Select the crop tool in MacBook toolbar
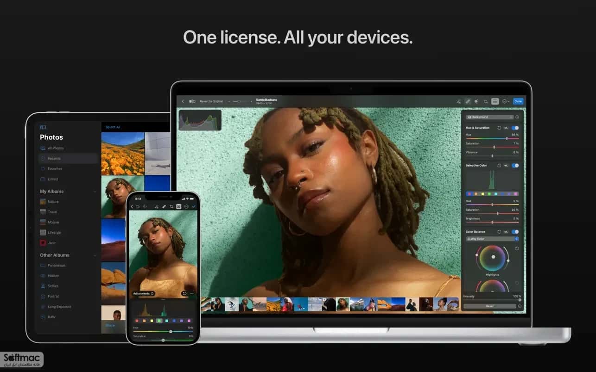The width and height of the screenshot is (596, 372). click(x=486, y=101)
